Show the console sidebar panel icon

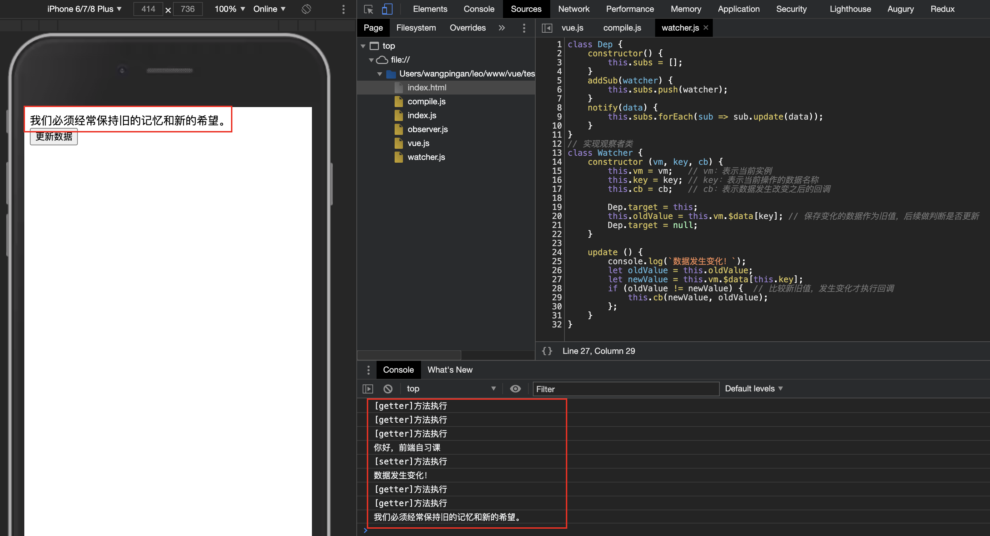(368, 389)
